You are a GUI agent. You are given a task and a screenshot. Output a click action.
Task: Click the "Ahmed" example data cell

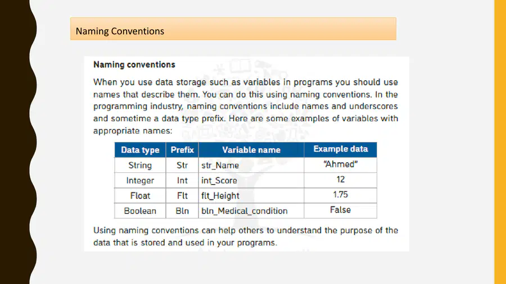pos(341,164)
